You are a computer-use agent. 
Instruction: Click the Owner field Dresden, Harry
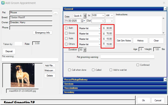tap(31, 23)
